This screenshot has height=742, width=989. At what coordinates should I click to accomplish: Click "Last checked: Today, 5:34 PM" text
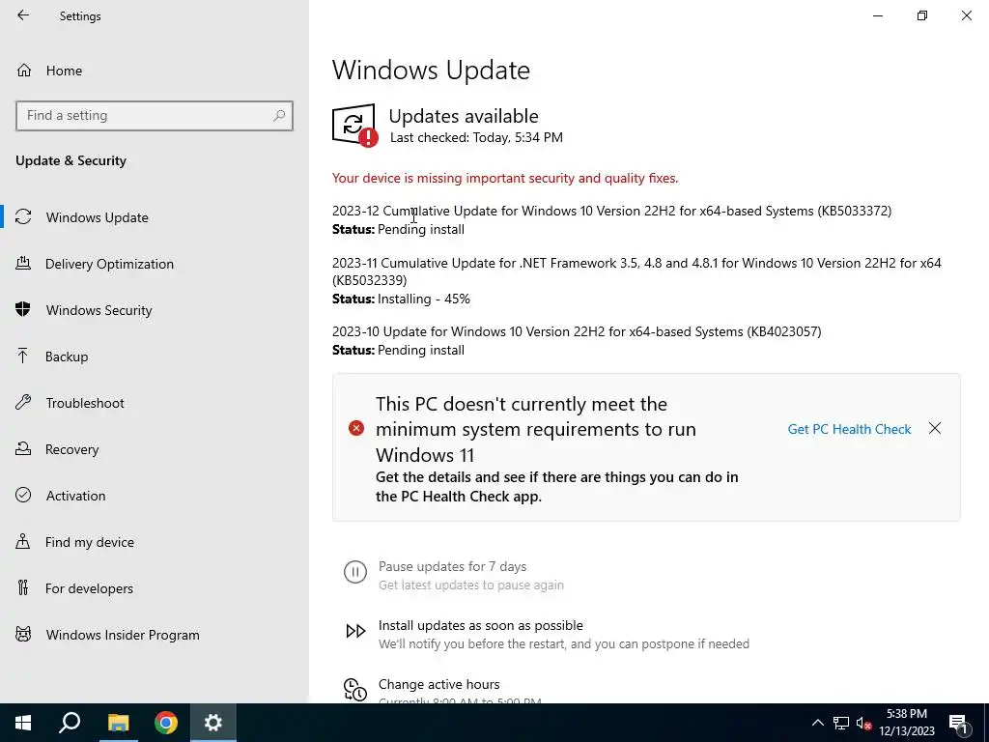click(476, 137)
